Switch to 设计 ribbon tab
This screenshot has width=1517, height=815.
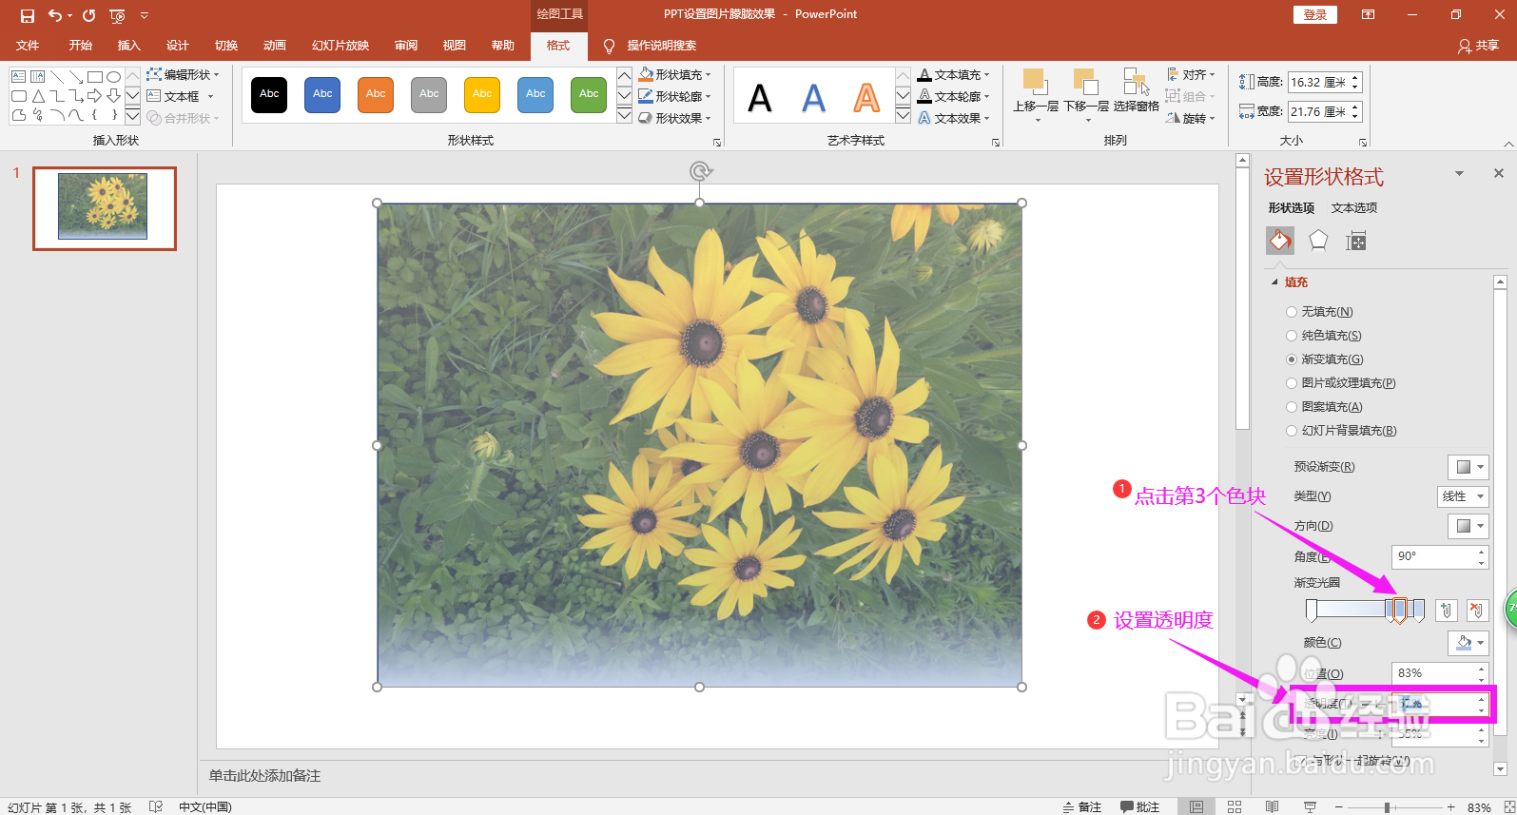click(x=178, y=46)
